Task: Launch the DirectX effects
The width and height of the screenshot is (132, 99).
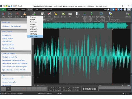Action: coord(63,15)
